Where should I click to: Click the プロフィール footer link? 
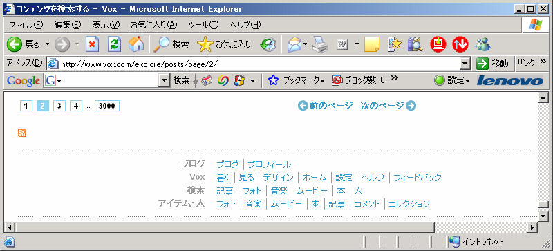[270, 165]
